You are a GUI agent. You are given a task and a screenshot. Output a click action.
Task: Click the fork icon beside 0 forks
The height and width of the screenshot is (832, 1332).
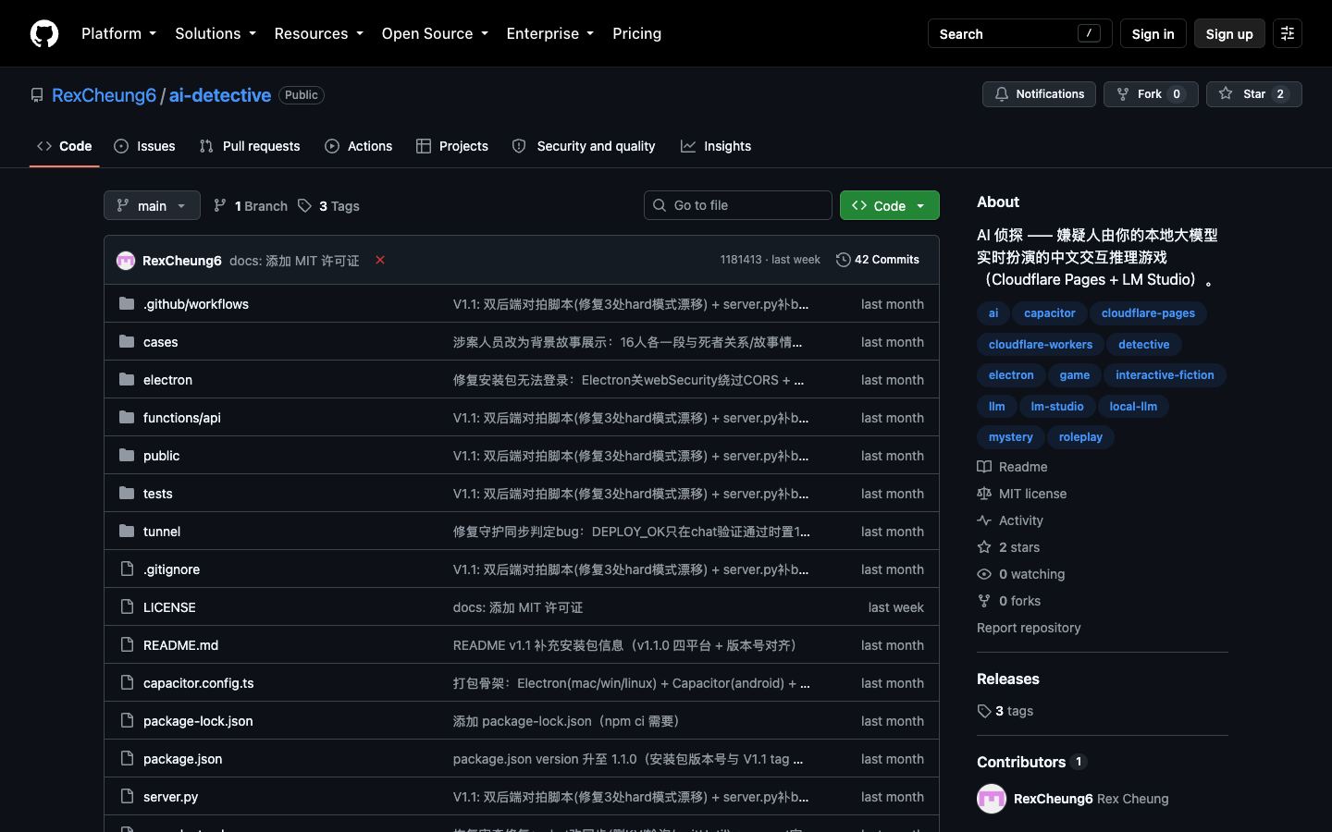(984, 601)
